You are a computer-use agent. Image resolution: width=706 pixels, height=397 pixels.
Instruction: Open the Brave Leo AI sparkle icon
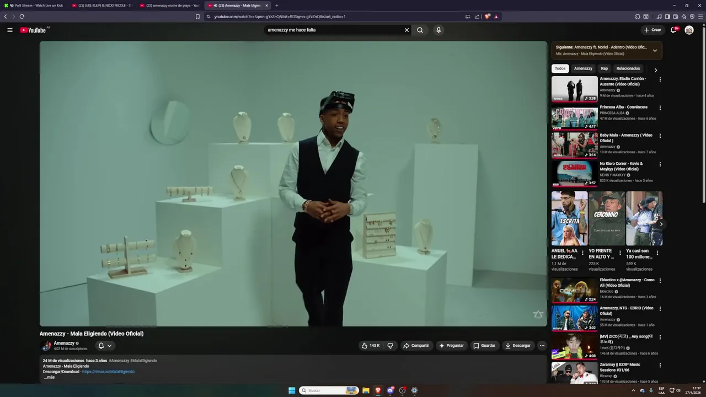pos(684,17)
